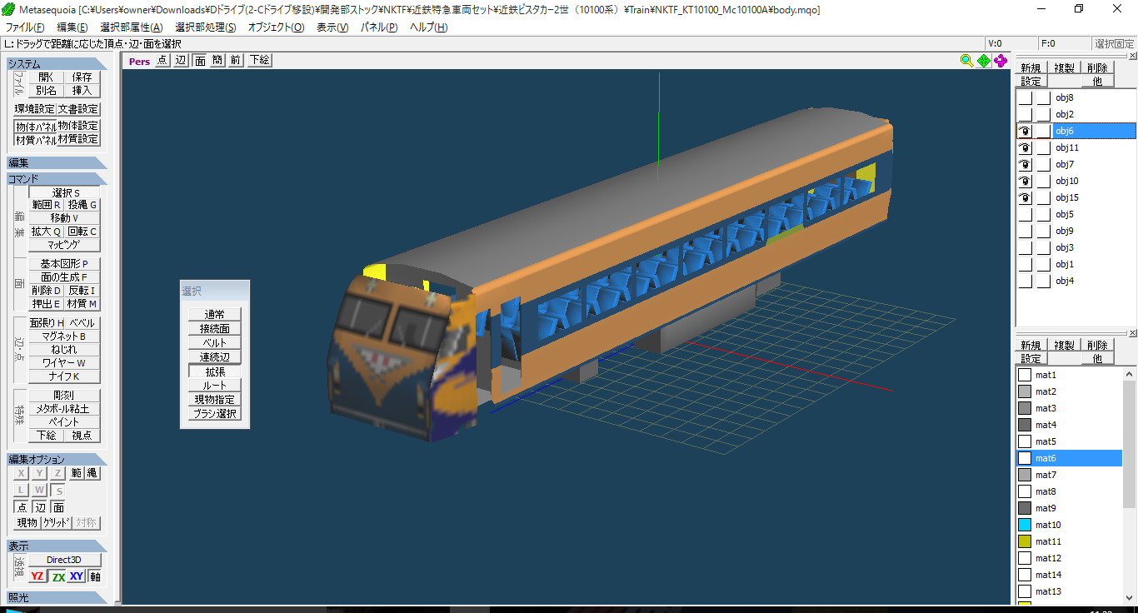Show obj8 via its visibility box
1138x613 pixels.
tap(1025, 97)
